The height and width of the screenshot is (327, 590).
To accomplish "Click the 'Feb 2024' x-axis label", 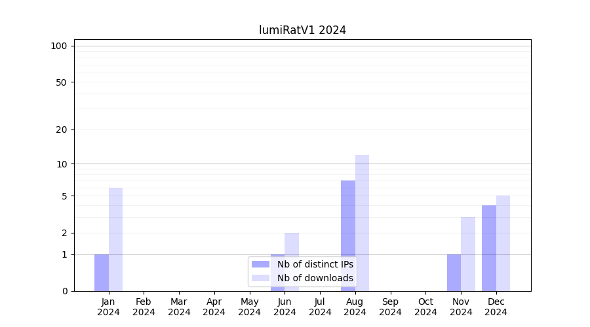I will coord(144,307).
